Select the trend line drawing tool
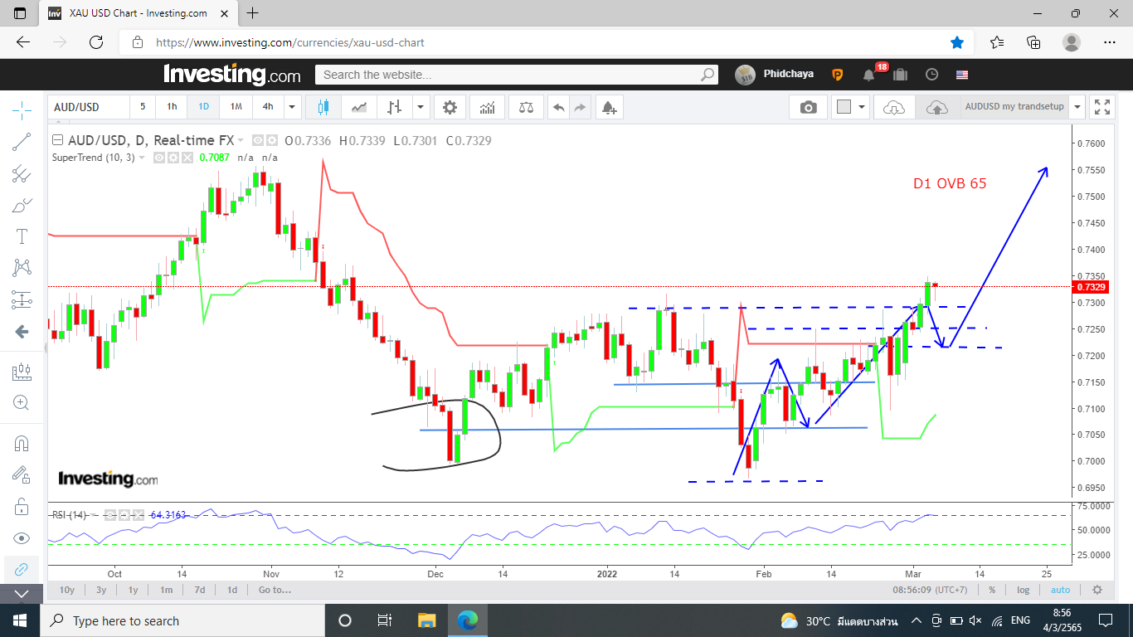This screenshot has height=637, width=1133. [22, 142]
